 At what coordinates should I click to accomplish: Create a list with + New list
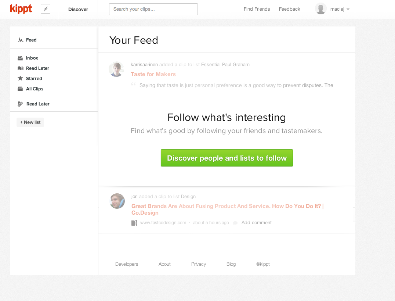pyautogui.click(x=30, y=122)
